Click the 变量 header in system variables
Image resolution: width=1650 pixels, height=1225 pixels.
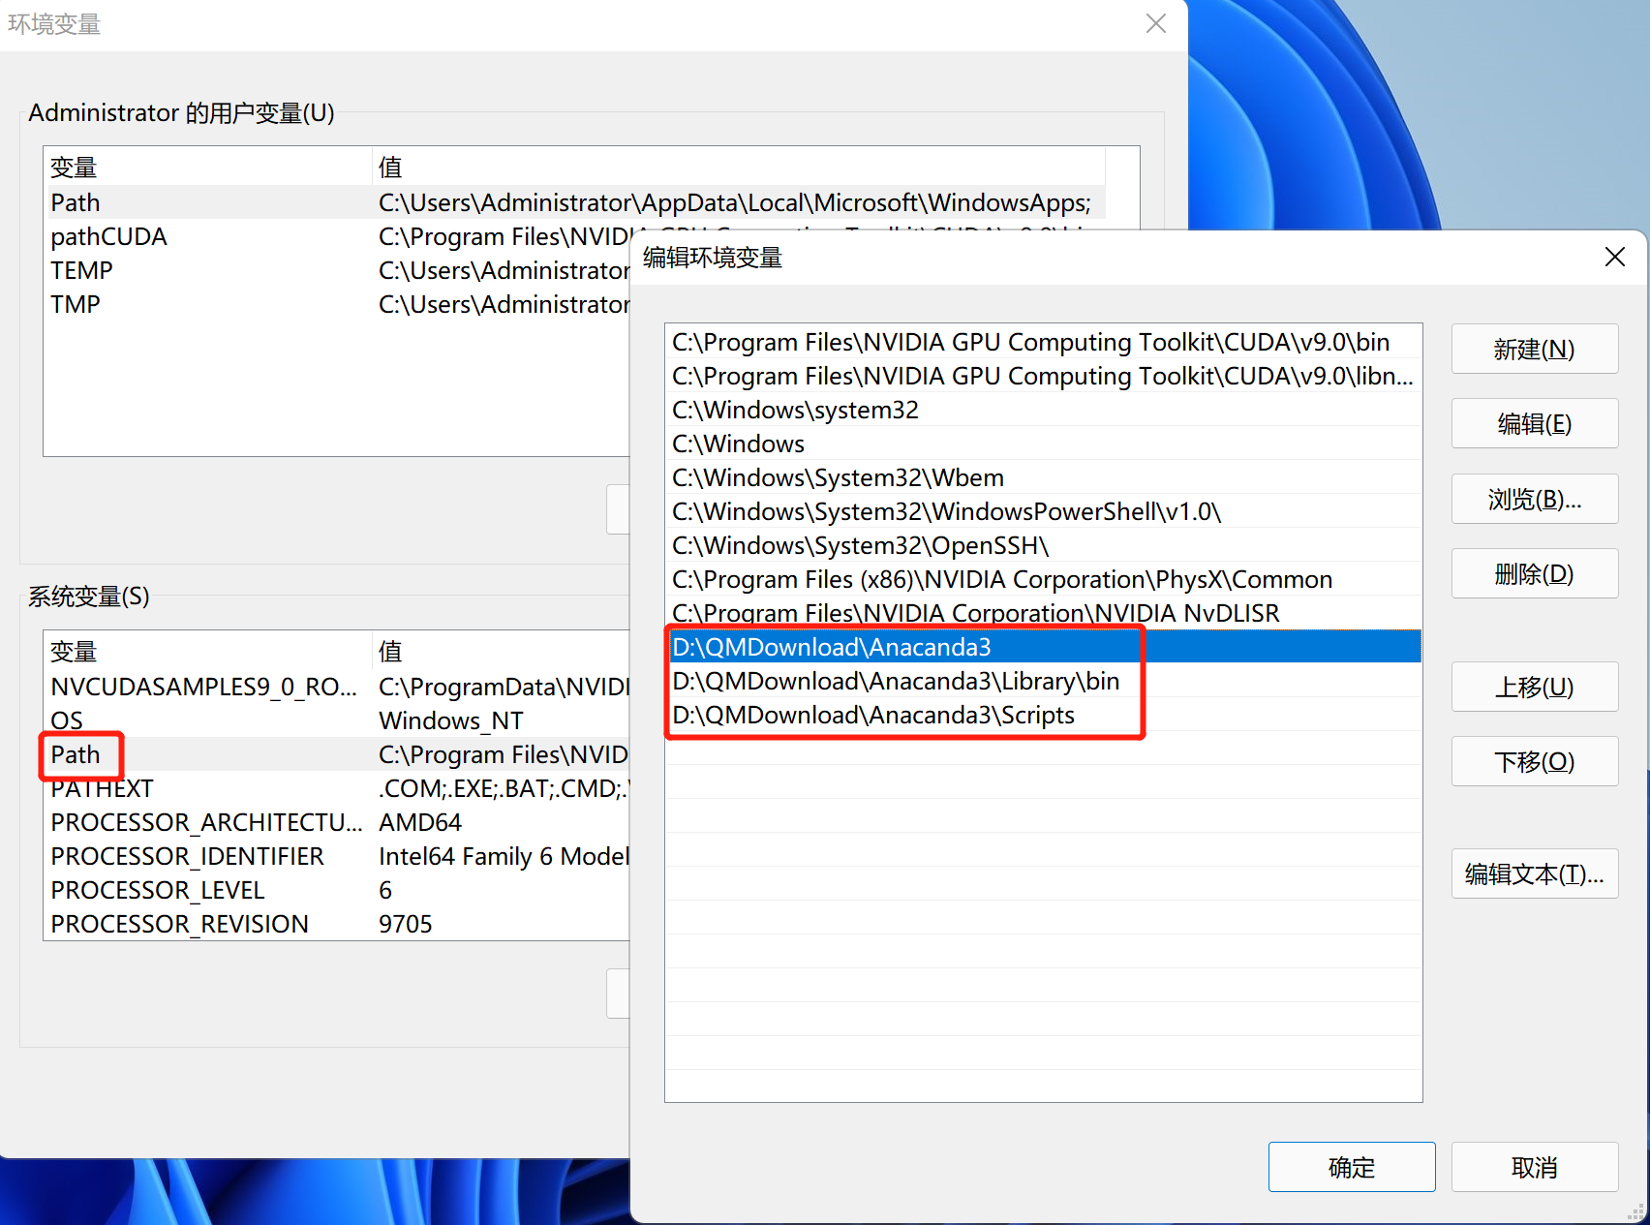pos(207,652)
